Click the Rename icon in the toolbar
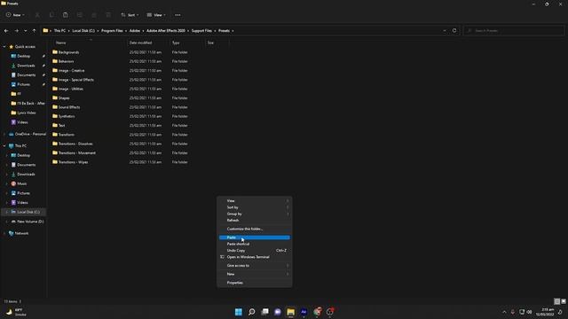 tap(80, 15)
